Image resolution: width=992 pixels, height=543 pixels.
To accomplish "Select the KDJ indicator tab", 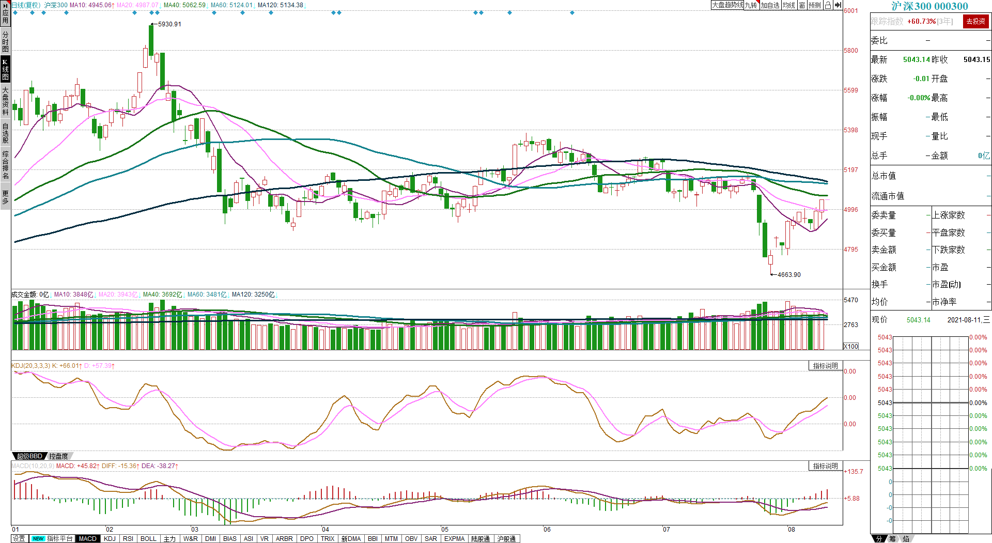I will tap(110, 538).
